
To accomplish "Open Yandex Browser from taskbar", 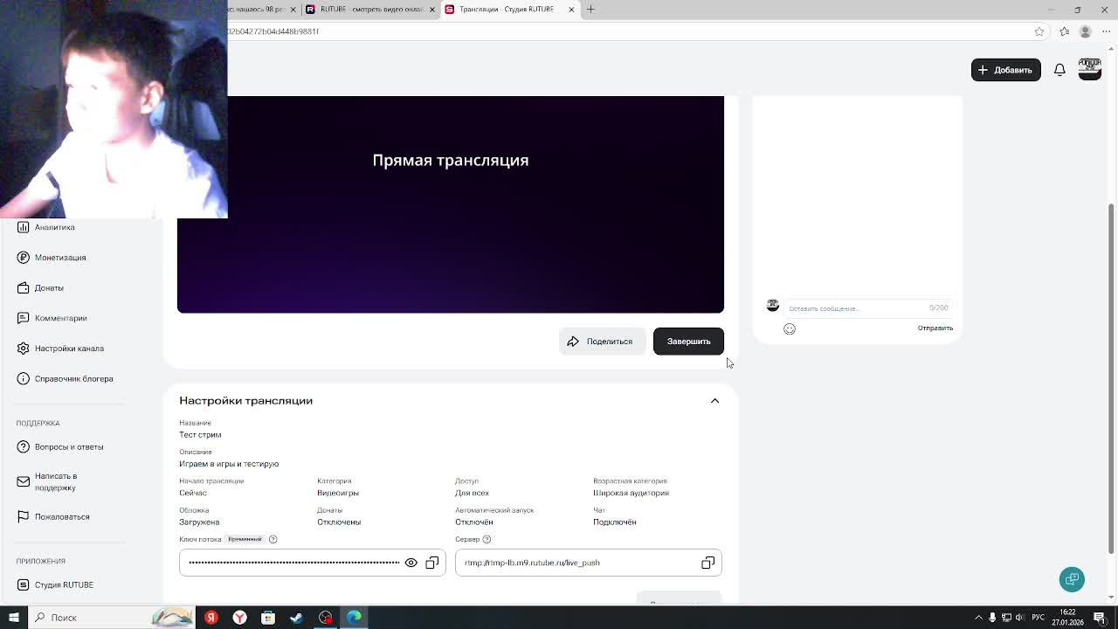I will (x=239, y=618).
